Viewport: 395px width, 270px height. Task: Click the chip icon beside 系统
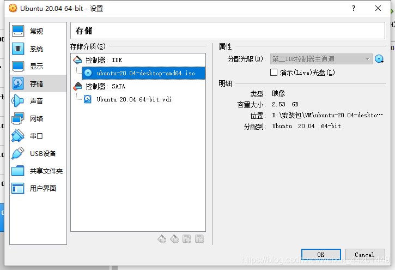click(x=18, y=49)
